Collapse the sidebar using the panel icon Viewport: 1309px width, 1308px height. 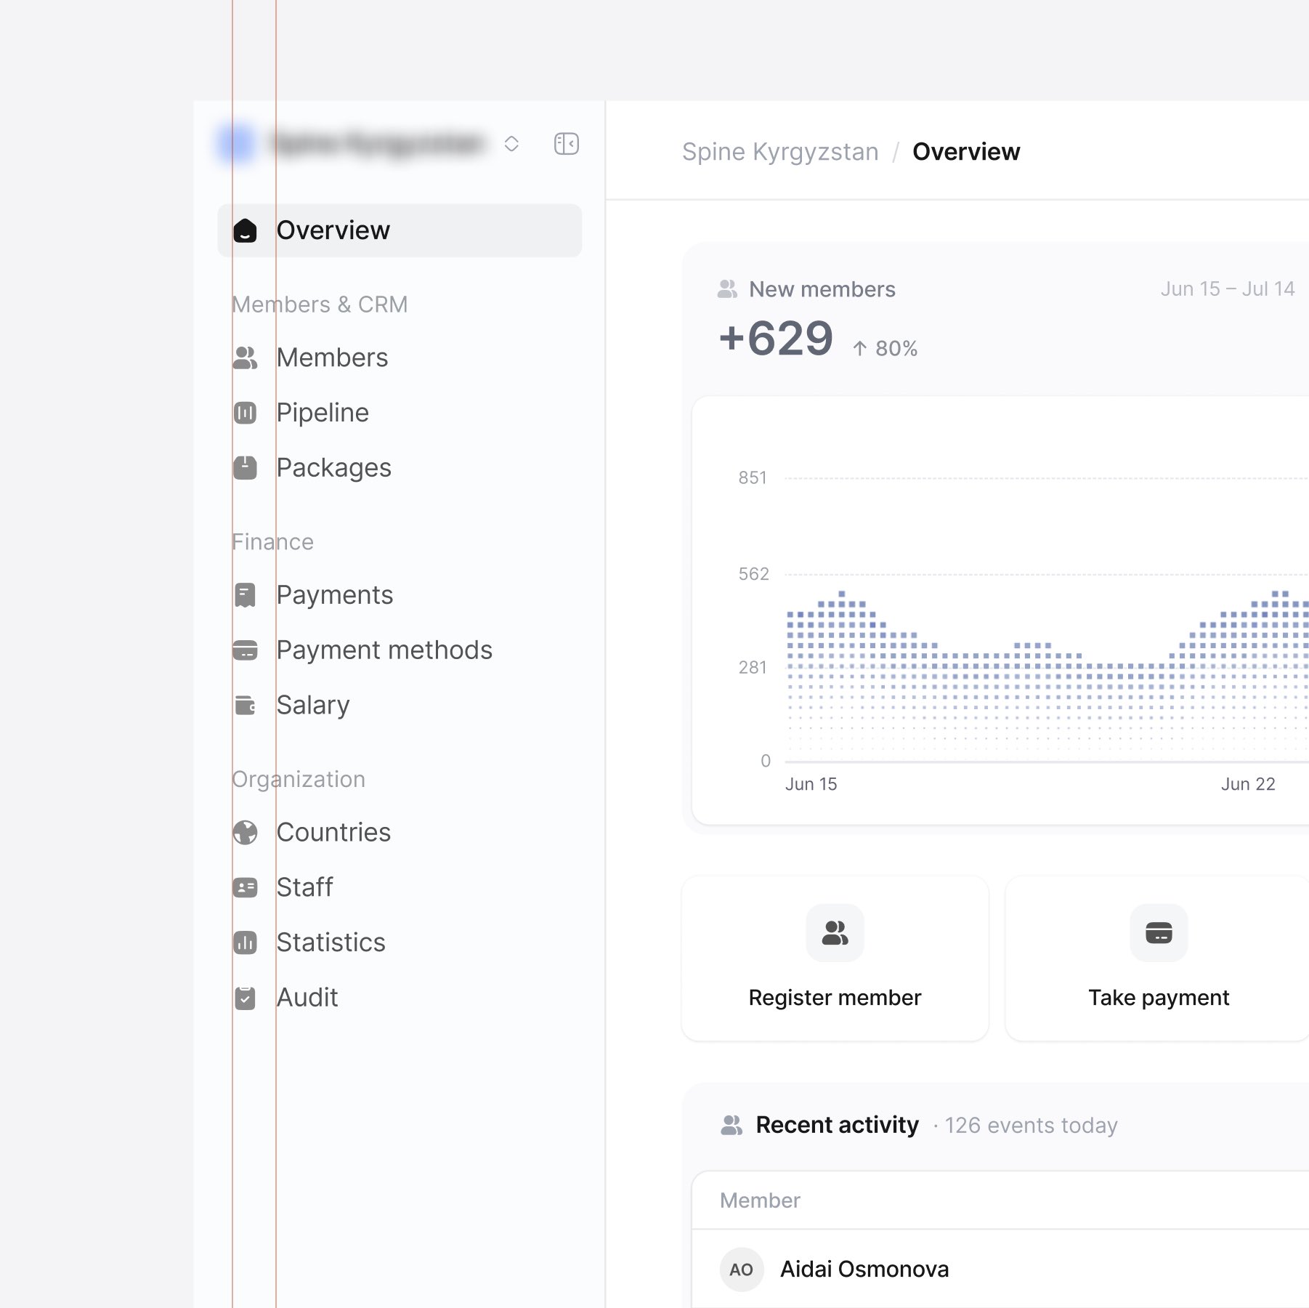567,144
